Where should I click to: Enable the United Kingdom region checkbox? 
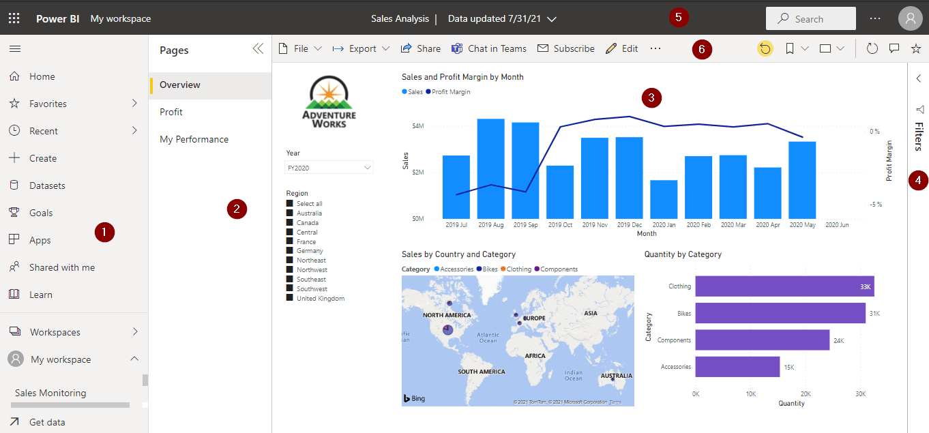pos(290,298)
